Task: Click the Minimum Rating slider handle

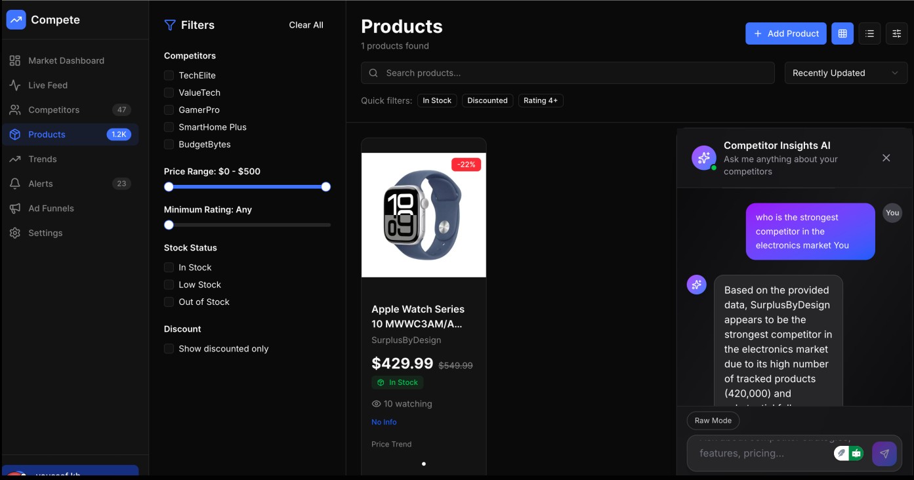Action: [169, 225]
